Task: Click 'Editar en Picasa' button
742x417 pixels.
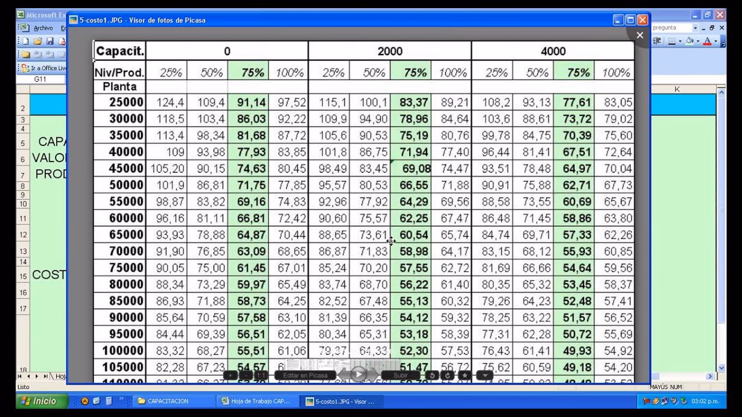Action: point(305,375)
